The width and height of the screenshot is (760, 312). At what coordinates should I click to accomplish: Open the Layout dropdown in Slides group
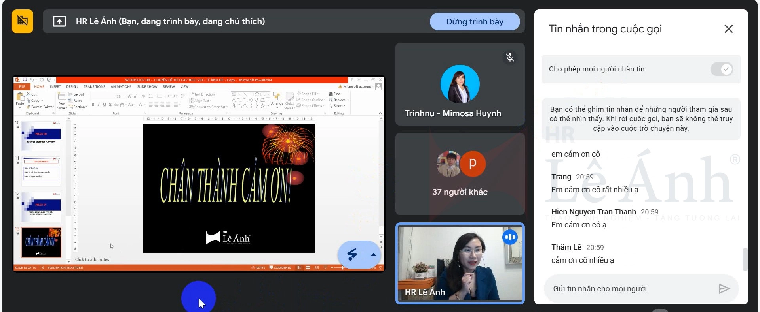tap(78, 94)
